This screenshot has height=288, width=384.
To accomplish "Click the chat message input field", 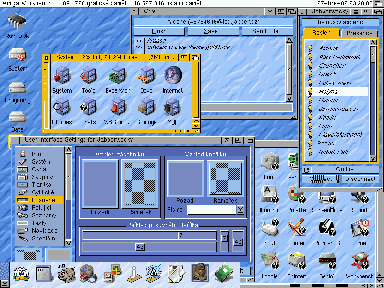I will tap(246, 108).
